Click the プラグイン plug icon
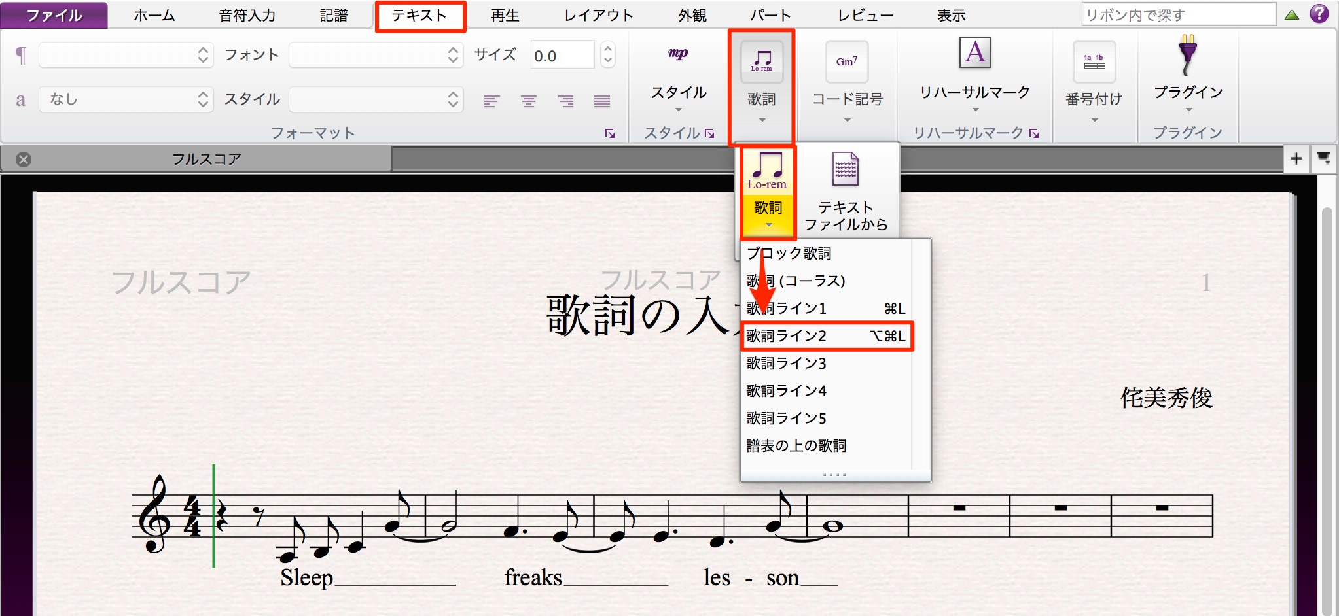This screenshot has height=616, width=1339. 1188,55
